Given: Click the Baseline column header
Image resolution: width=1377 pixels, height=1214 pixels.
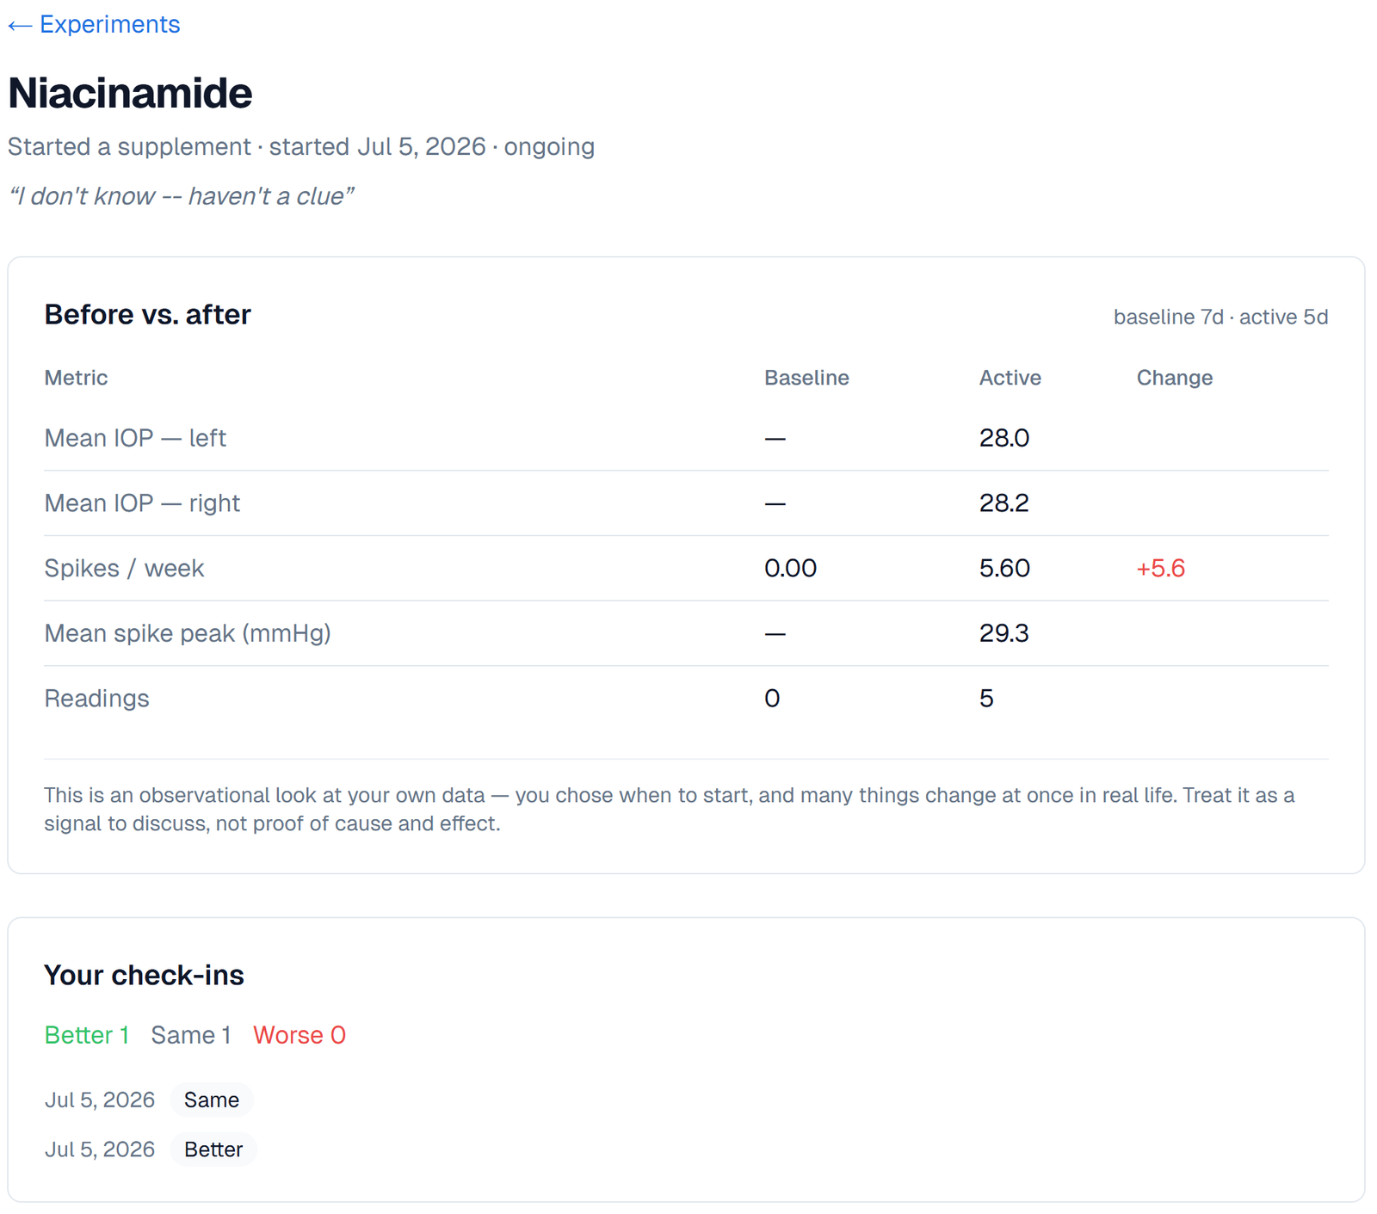Looking at the screenshot, I should pyautogui.click(x=806, y=378).
